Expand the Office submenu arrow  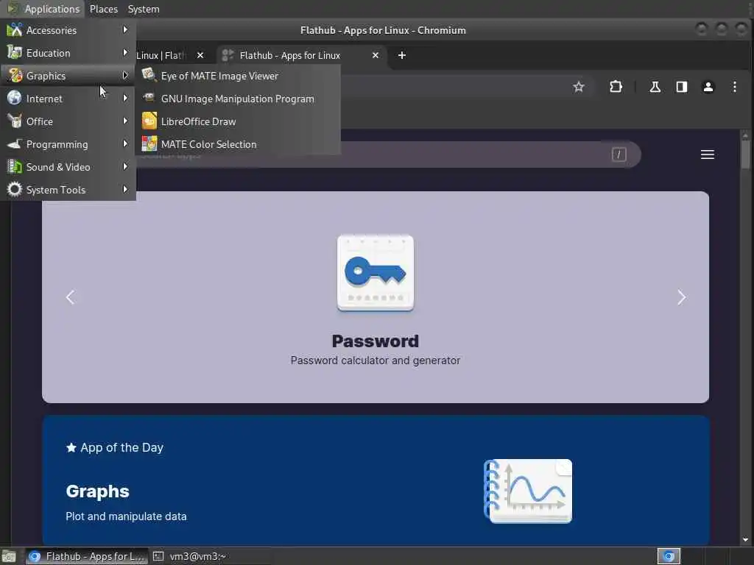(x=125, y=121)
